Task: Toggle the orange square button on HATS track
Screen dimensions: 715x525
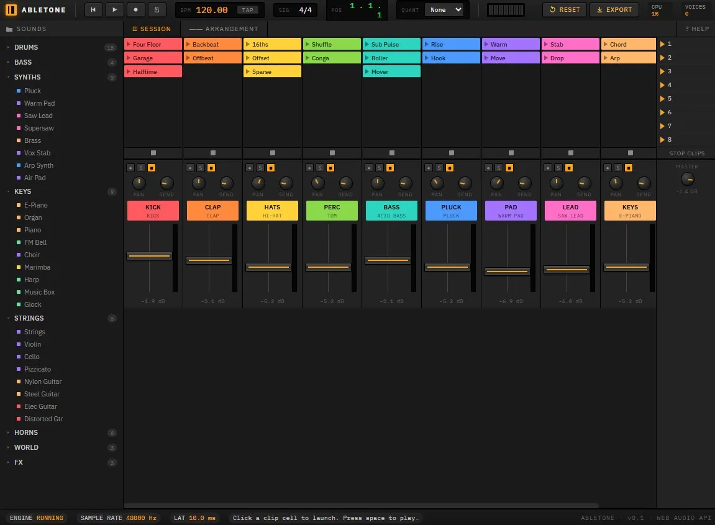Action: click(271, 168)
